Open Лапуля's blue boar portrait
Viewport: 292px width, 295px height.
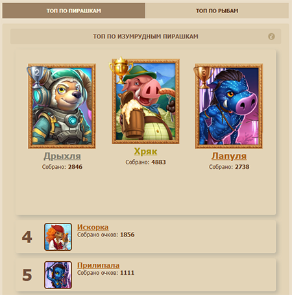(x=229, y=106)
